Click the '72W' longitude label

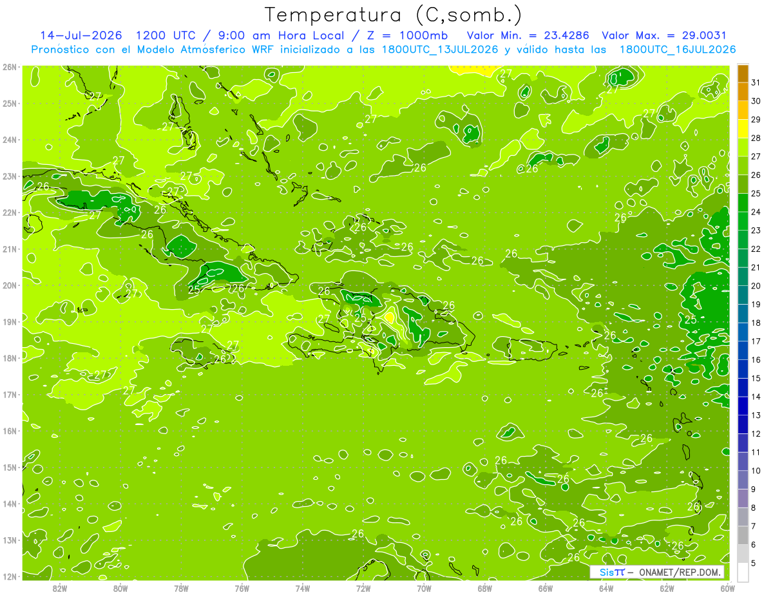coord(363,587)
